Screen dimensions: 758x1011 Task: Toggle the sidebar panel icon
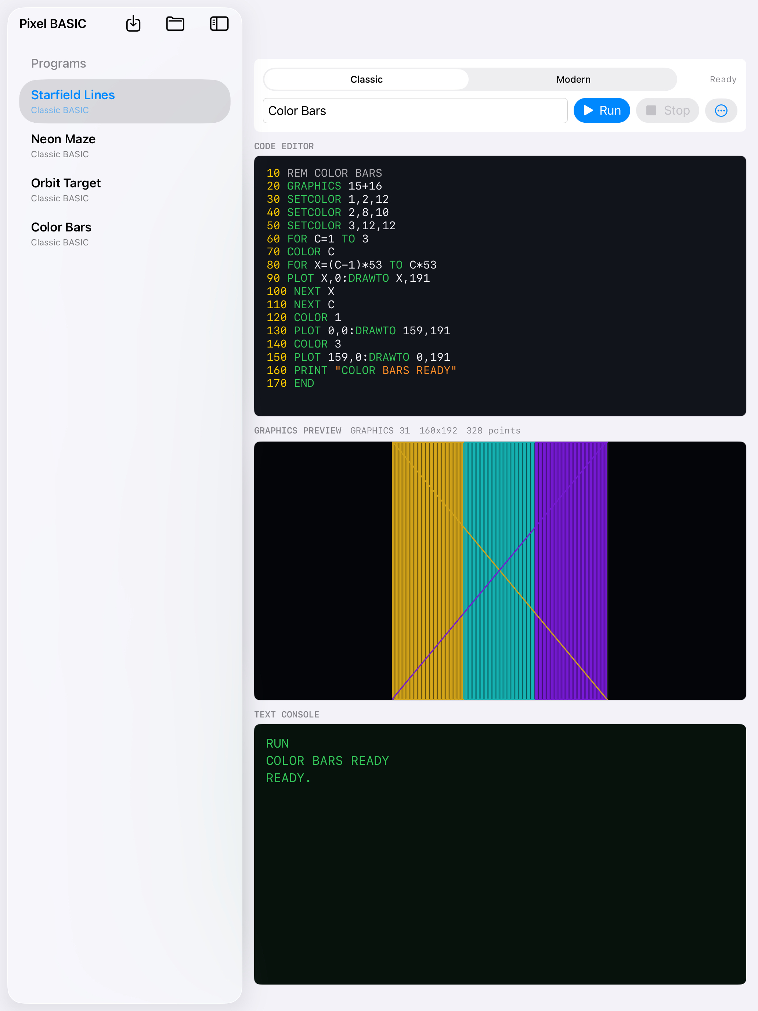pos(219,23)
